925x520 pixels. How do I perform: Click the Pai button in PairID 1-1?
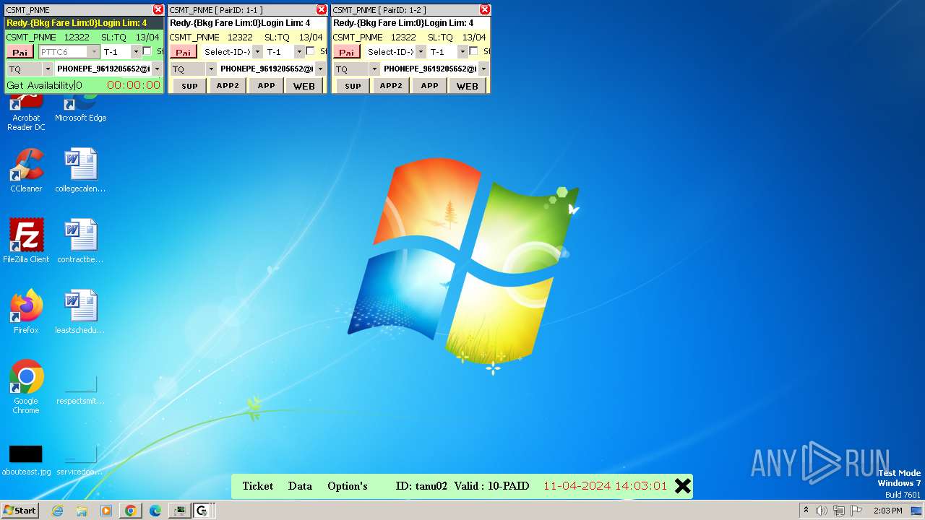[x=184, y=52]
